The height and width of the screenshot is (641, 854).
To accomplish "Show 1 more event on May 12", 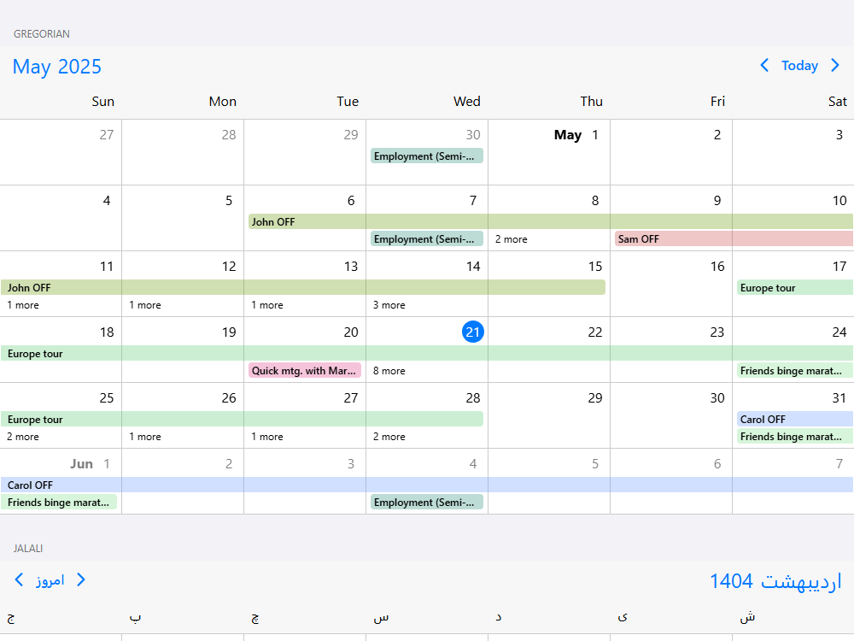I will (x=145, y=305).
